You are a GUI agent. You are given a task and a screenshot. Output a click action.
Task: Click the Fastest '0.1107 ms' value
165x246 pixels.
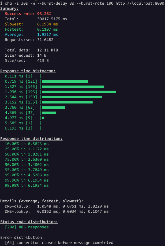tap(47, 29)
